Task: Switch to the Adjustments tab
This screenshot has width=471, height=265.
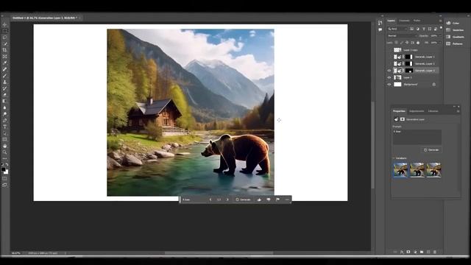Action: pyautogui.click(x=417, y=111)
